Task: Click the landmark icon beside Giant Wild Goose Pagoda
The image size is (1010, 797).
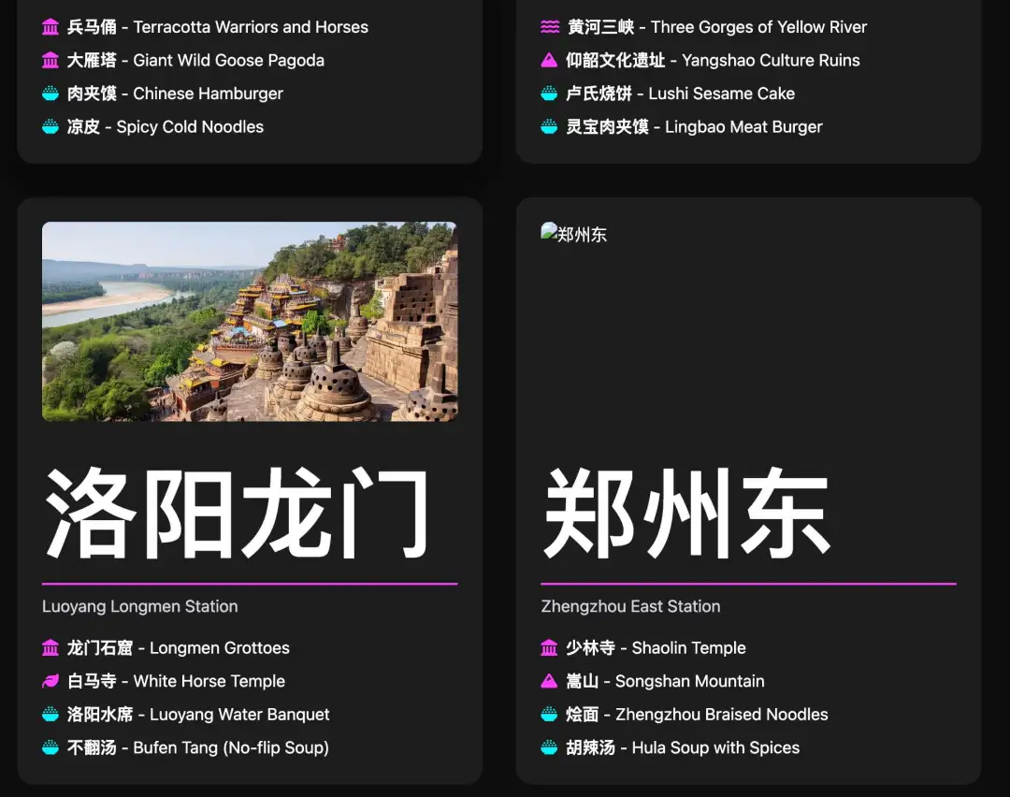Action: click(x=50, y=61)
